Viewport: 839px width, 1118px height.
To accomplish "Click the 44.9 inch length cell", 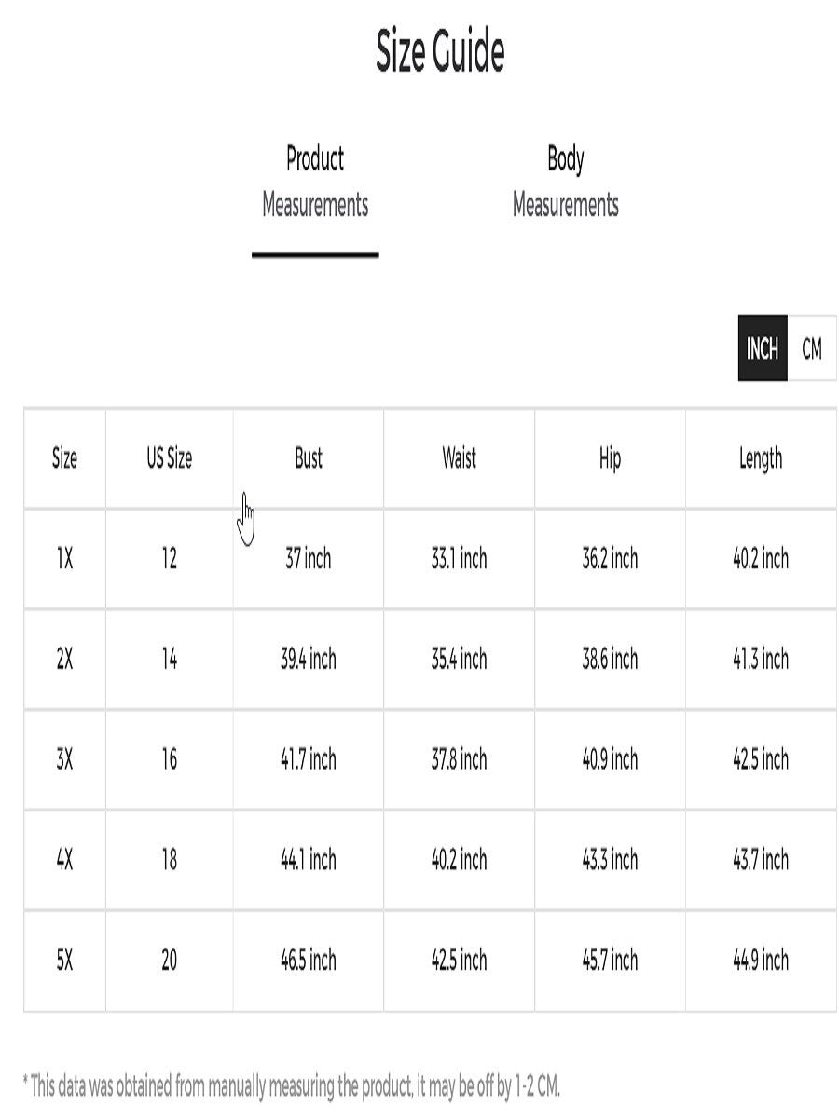I will (761, 961).
